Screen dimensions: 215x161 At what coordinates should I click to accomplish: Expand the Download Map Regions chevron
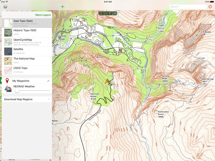[x=49, y=99]
